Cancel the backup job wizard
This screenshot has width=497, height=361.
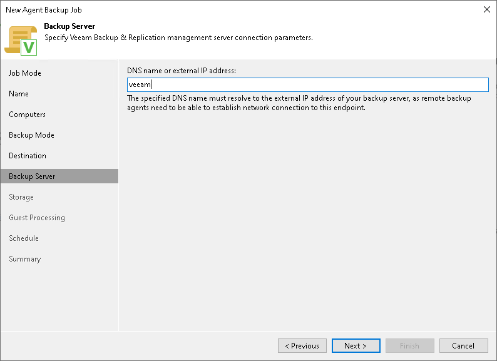[463, 346]
